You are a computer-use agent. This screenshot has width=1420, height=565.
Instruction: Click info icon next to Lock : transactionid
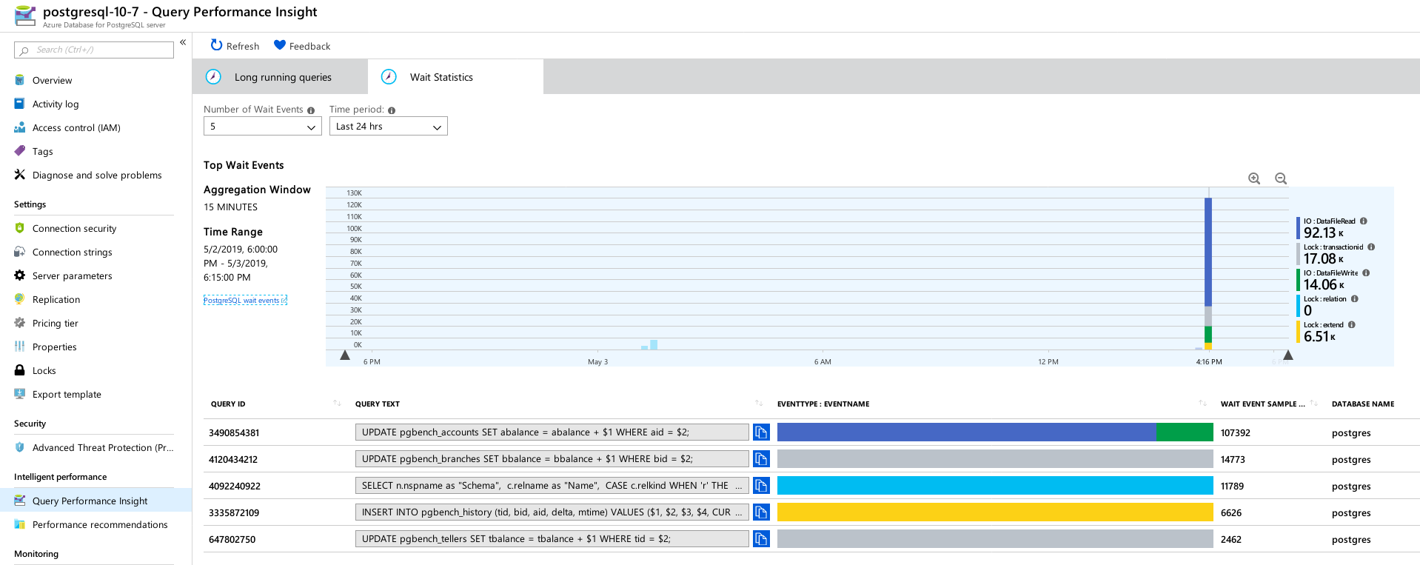pyautogui.click(x=1371, y=247)
